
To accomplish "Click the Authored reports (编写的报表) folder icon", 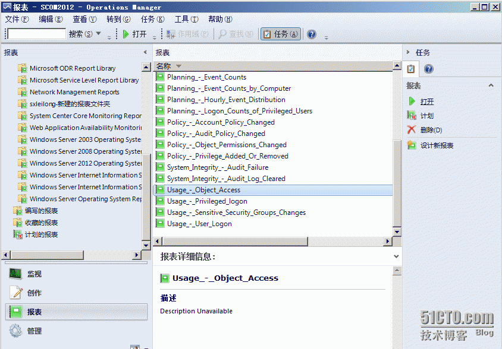I will pos(18,211).
